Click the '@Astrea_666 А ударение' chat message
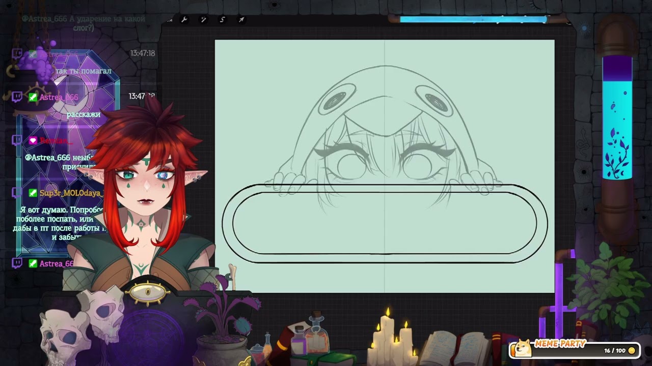 pyautogui.click(x=83, y=23)
